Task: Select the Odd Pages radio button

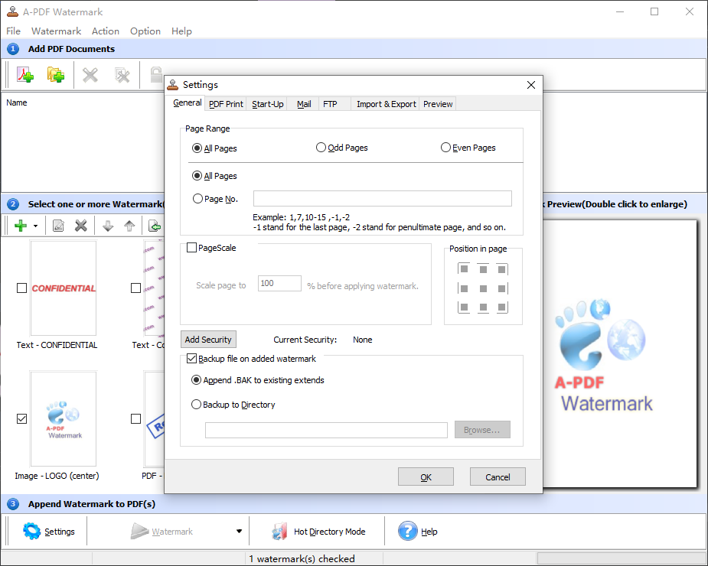Action: pos(321,148)
